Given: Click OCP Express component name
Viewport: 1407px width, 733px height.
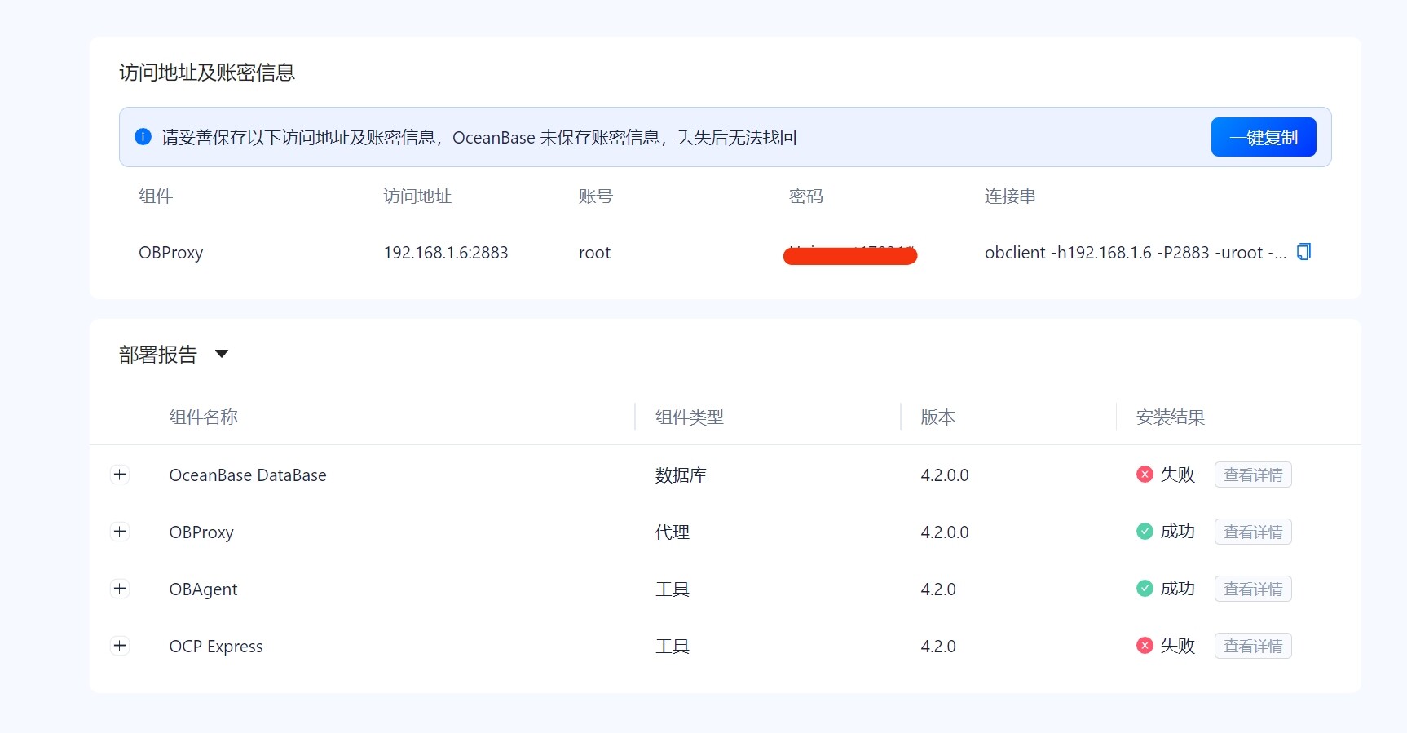Looking at the screenshot, I should pos(216,646).
